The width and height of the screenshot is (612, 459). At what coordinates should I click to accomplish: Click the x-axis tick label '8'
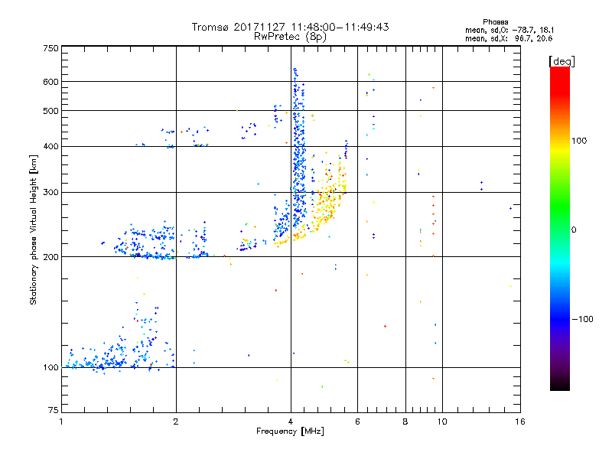click(405, 422)
